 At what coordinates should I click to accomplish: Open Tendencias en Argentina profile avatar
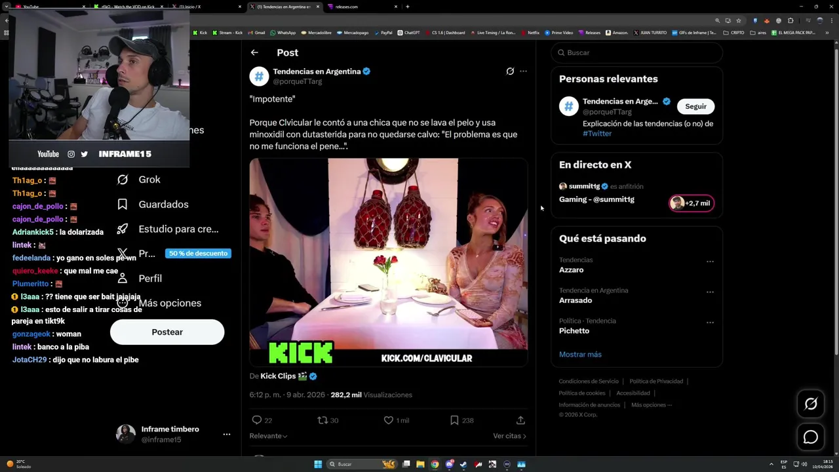259,76
